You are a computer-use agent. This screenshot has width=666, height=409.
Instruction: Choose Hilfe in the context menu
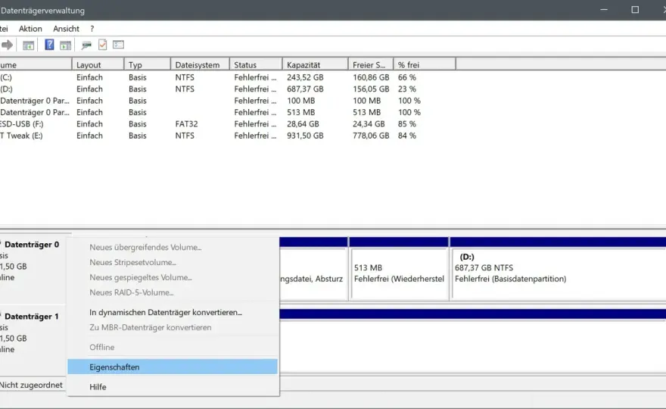point(173,387)
